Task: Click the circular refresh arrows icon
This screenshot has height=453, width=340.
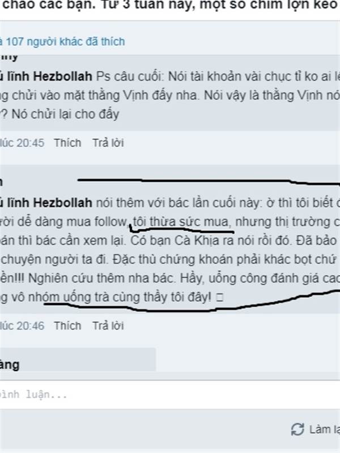Action: (x=297, y=429)
